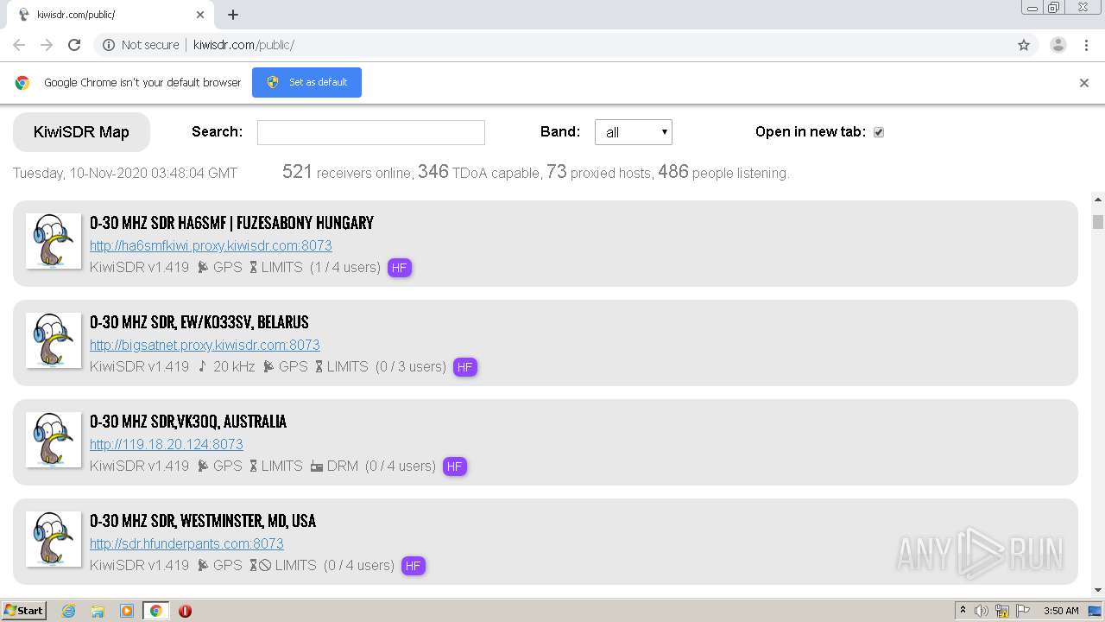Open Windows Media Player from the taskbar

click(127, 611)
